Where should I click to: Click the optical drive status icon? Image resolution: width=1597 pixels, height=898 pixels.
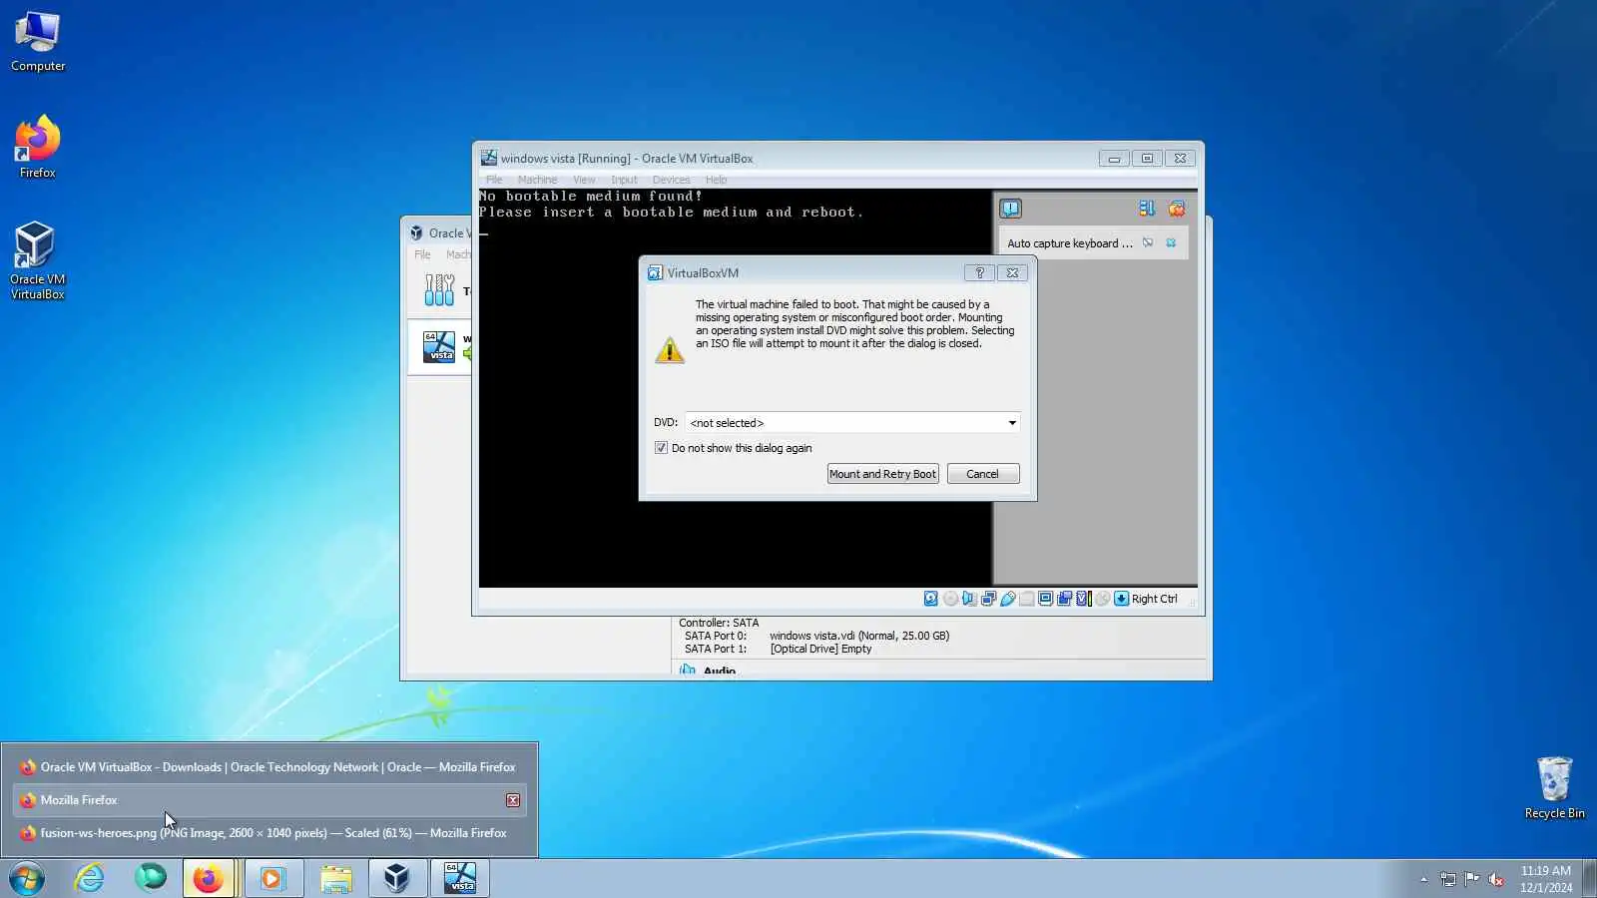tap(950, 599)
